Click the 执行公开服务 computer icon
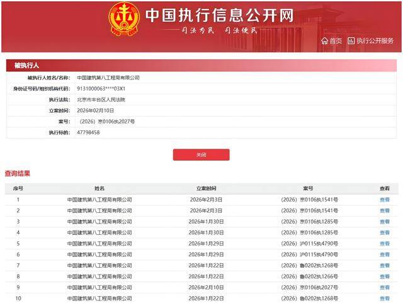403x308 pixels. (351, 41)
